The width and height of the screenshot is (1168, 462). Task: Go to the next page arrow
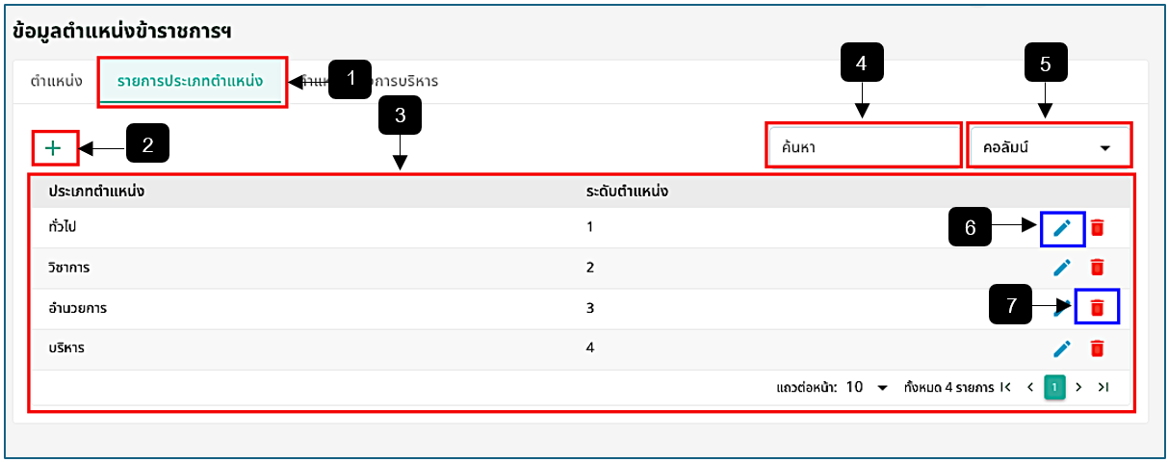point(1078,387)
